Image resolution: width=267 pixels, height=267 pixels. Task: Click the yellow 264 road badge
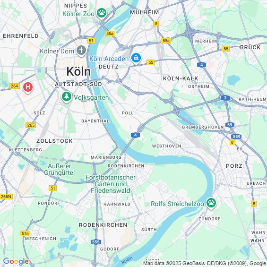pos(15,86)
